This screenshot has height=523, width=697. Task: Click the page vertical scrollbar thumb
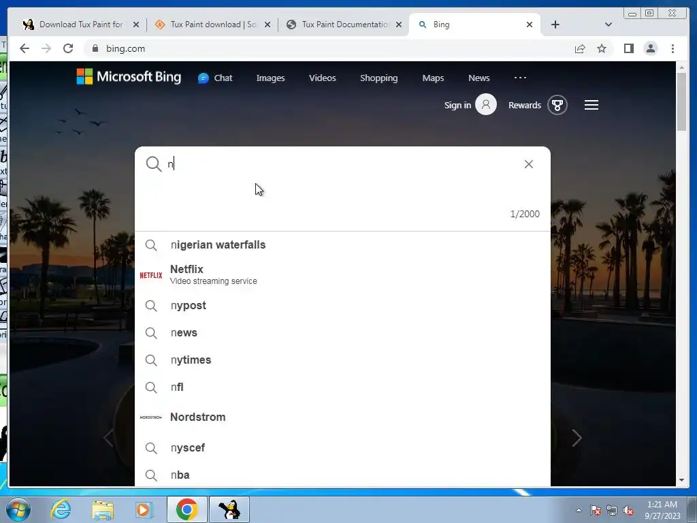681,101
